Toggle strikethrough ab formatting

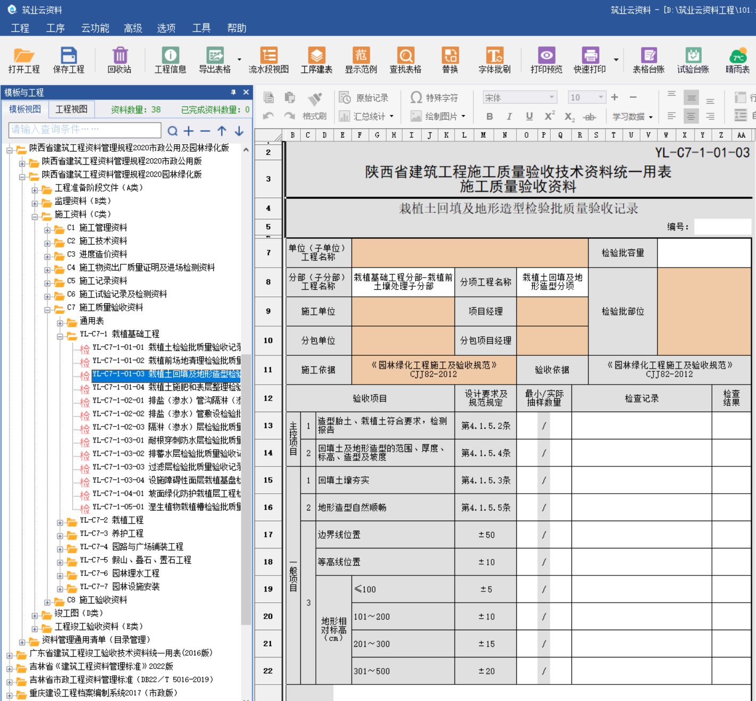pos(589,117)
